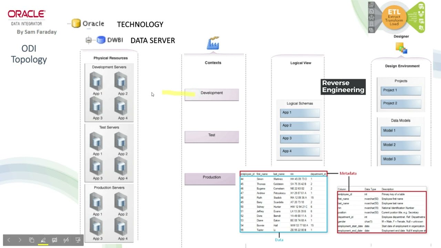Click the Oracle technology cylinder icon
Viewport: 441px width, 248px height.
[76, 23]
